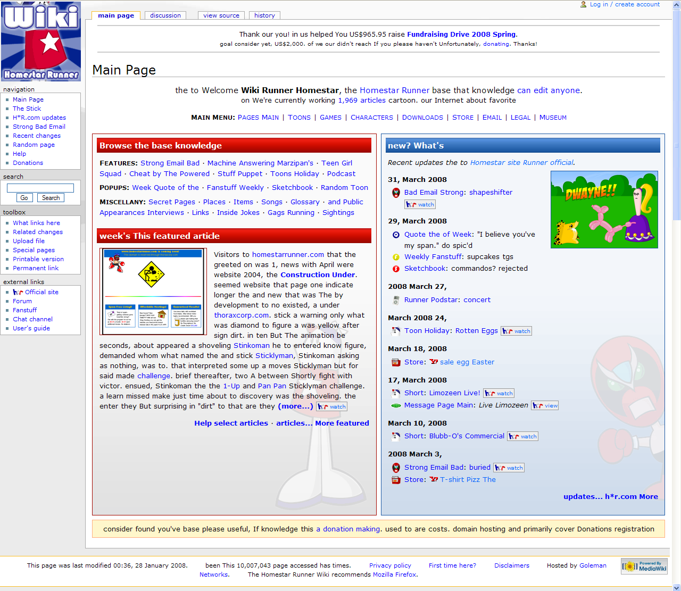681x591 pixels.
Task: Click the icon beside Short: Blubb-O's Commercial
Action: coord(396,436)
